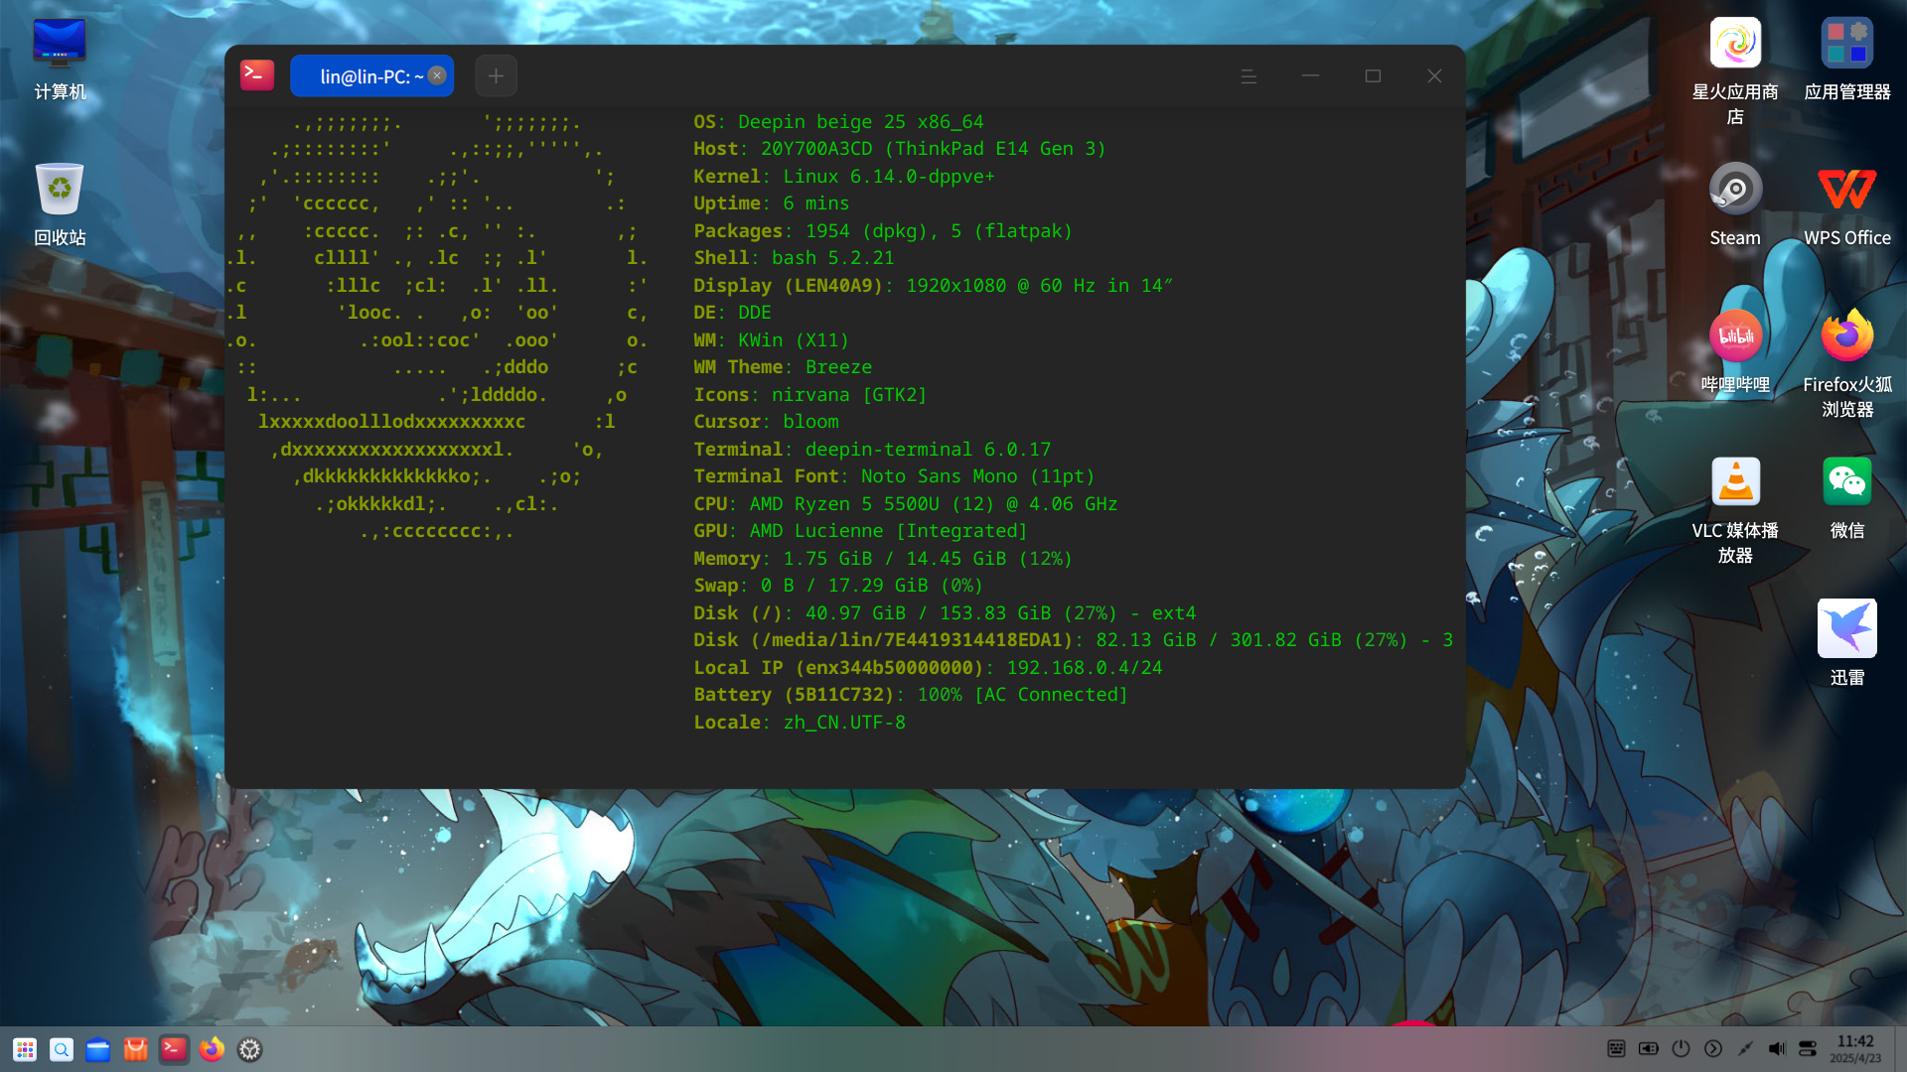Launch Steam from the desktop
The image size is (1907, 1072).
click(x=1735, y=205)
